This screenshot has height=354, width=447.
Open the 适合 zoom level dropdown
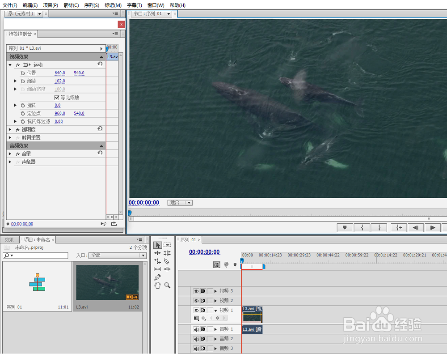point(180,203)
